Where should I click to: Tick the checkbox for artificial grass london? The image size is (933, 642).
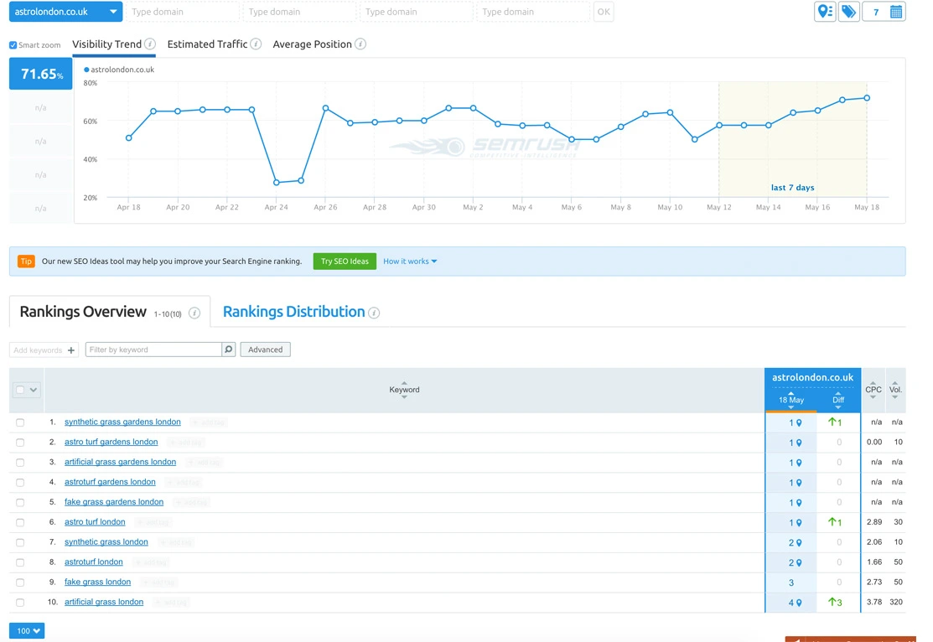20,603
